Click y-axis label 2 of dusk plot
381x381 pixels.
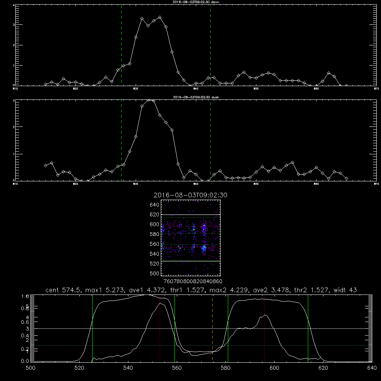(14, 127)
